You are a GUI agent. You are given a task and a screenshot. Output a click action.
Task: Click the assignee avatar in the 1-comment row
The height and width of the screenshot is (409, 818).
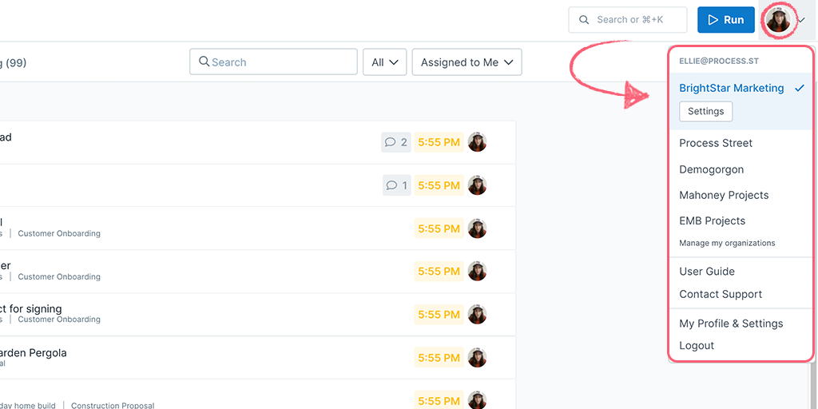click(477, 185)
